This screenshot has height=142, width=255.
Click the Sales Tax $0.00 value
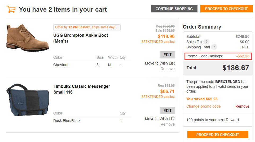point(244,42)
